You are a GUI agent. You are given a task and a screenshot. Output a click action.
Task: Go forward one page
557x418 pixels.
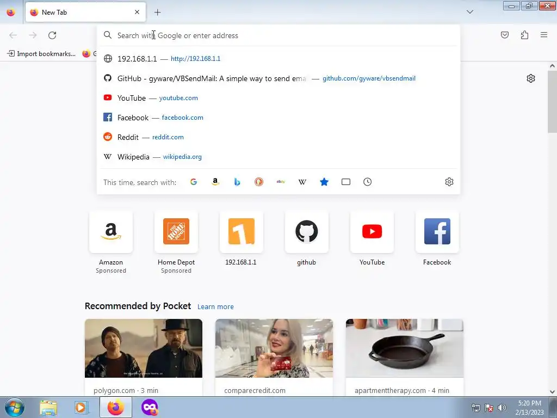(33, 35)
